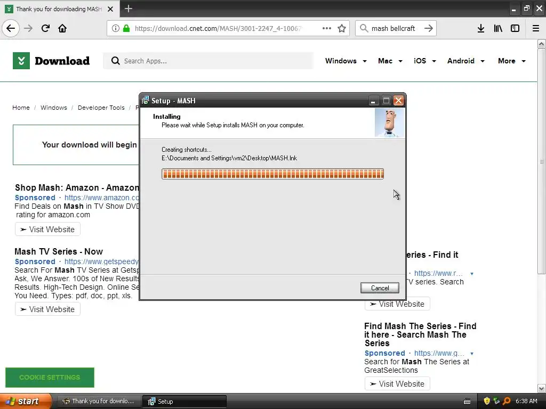The height and width of the screenshot is (409, 546).
Task: Click the wizard character image in Setup
Action: tap(389, 123)
